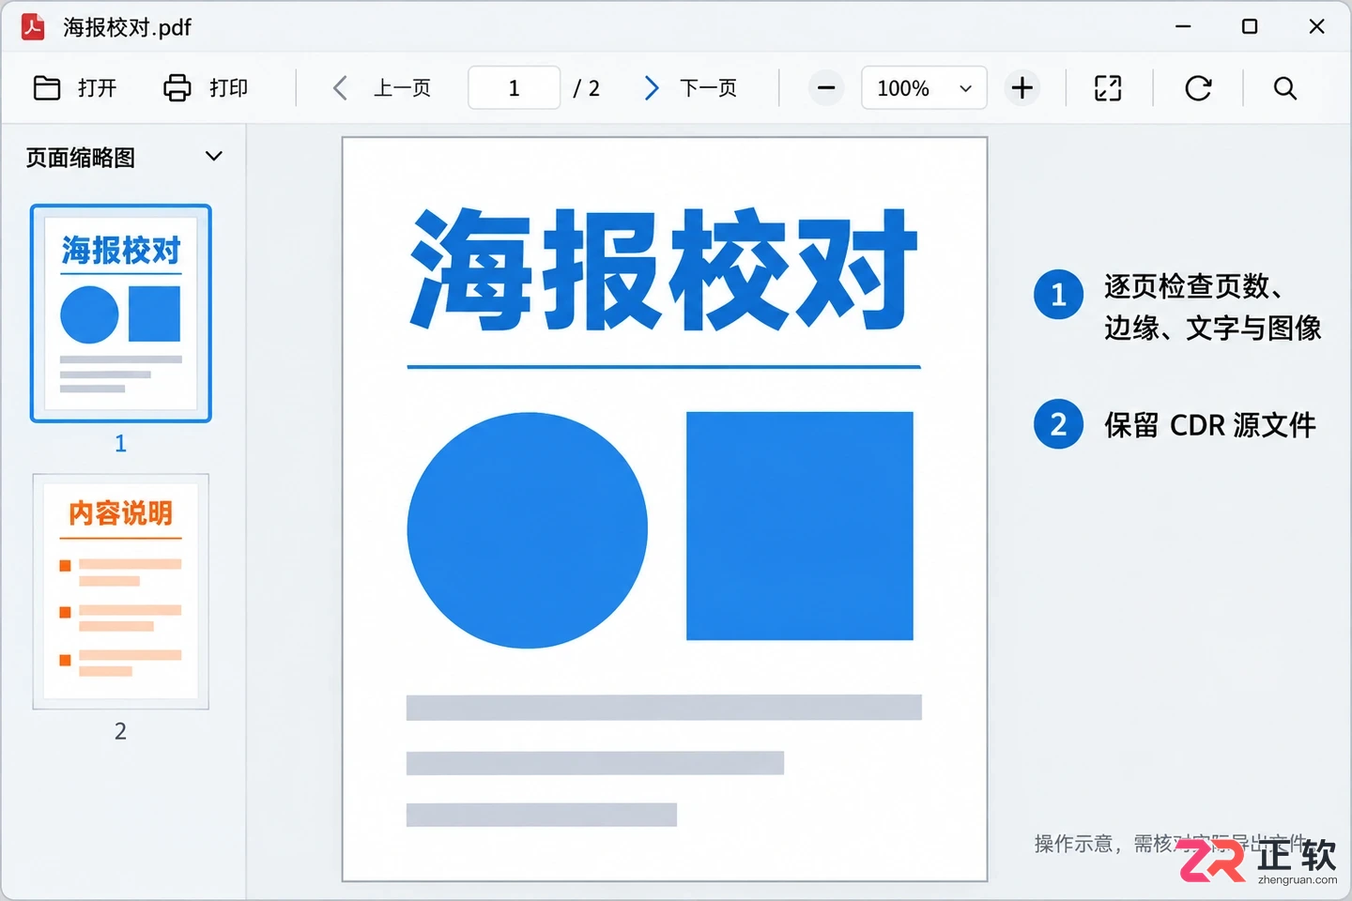Open the 100% zoom level dropdown
The image size is (1352, 901).
coord(924,88)
